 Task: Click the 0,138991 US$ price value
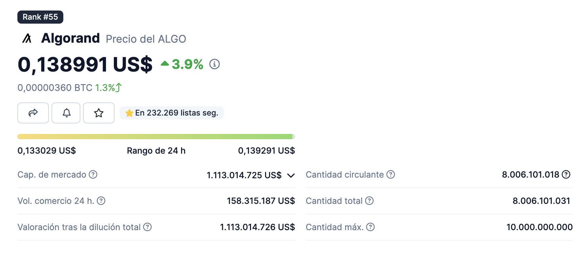tap(85, 64)
